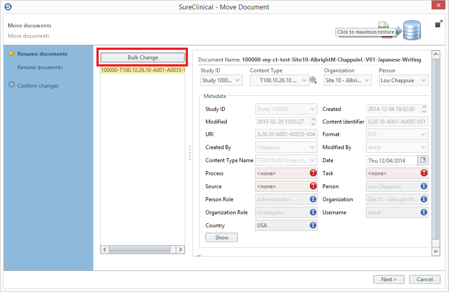Click the metadata panel vertical scrollbar thumb
Screen dimensions: 449x292
coord(436,149)
